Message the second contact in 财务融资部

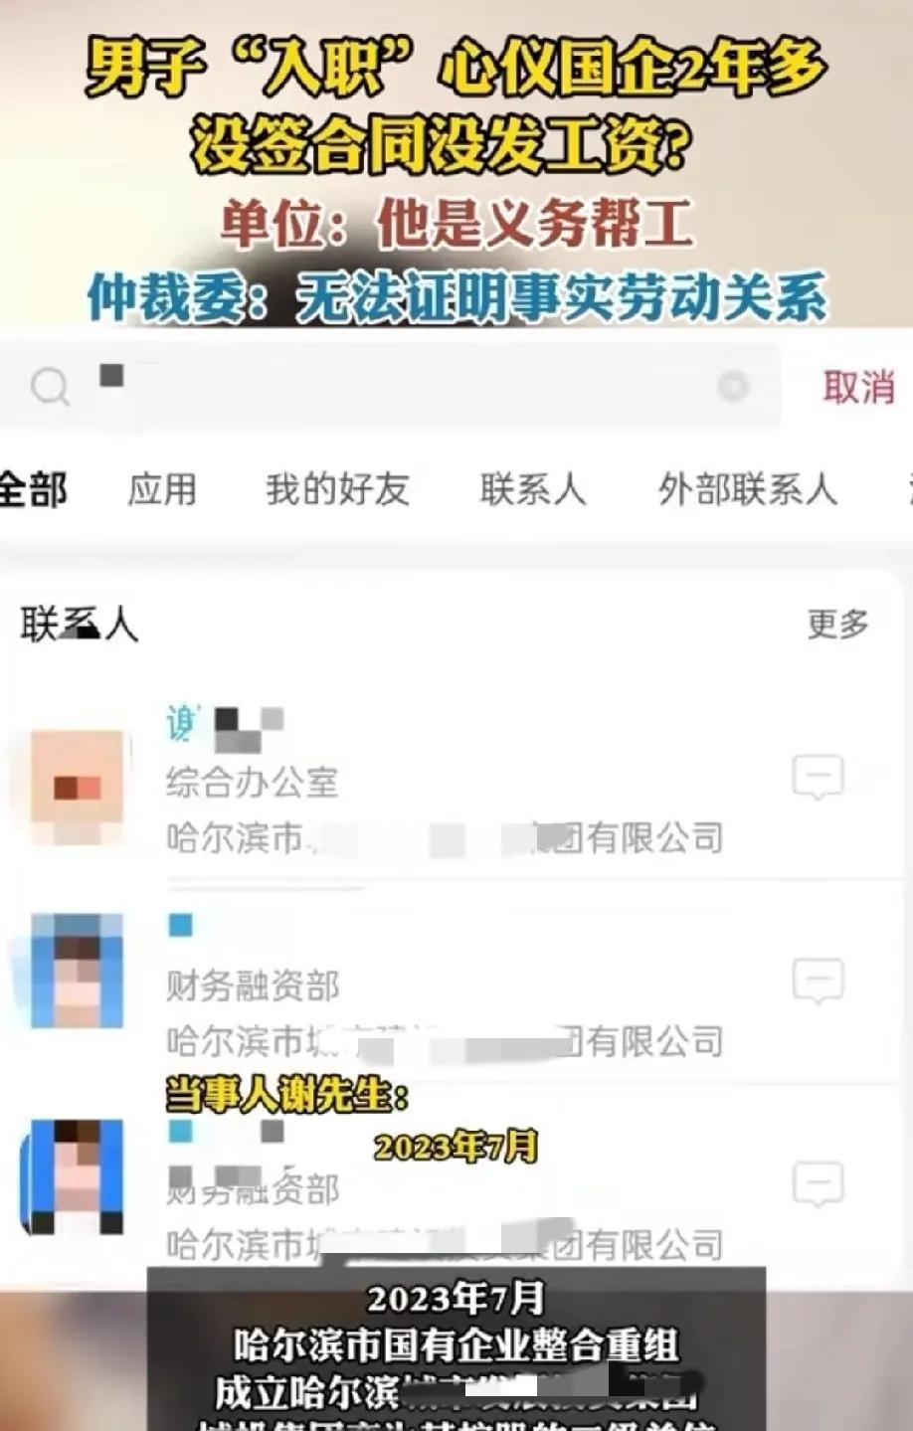[x=818, y=982]
